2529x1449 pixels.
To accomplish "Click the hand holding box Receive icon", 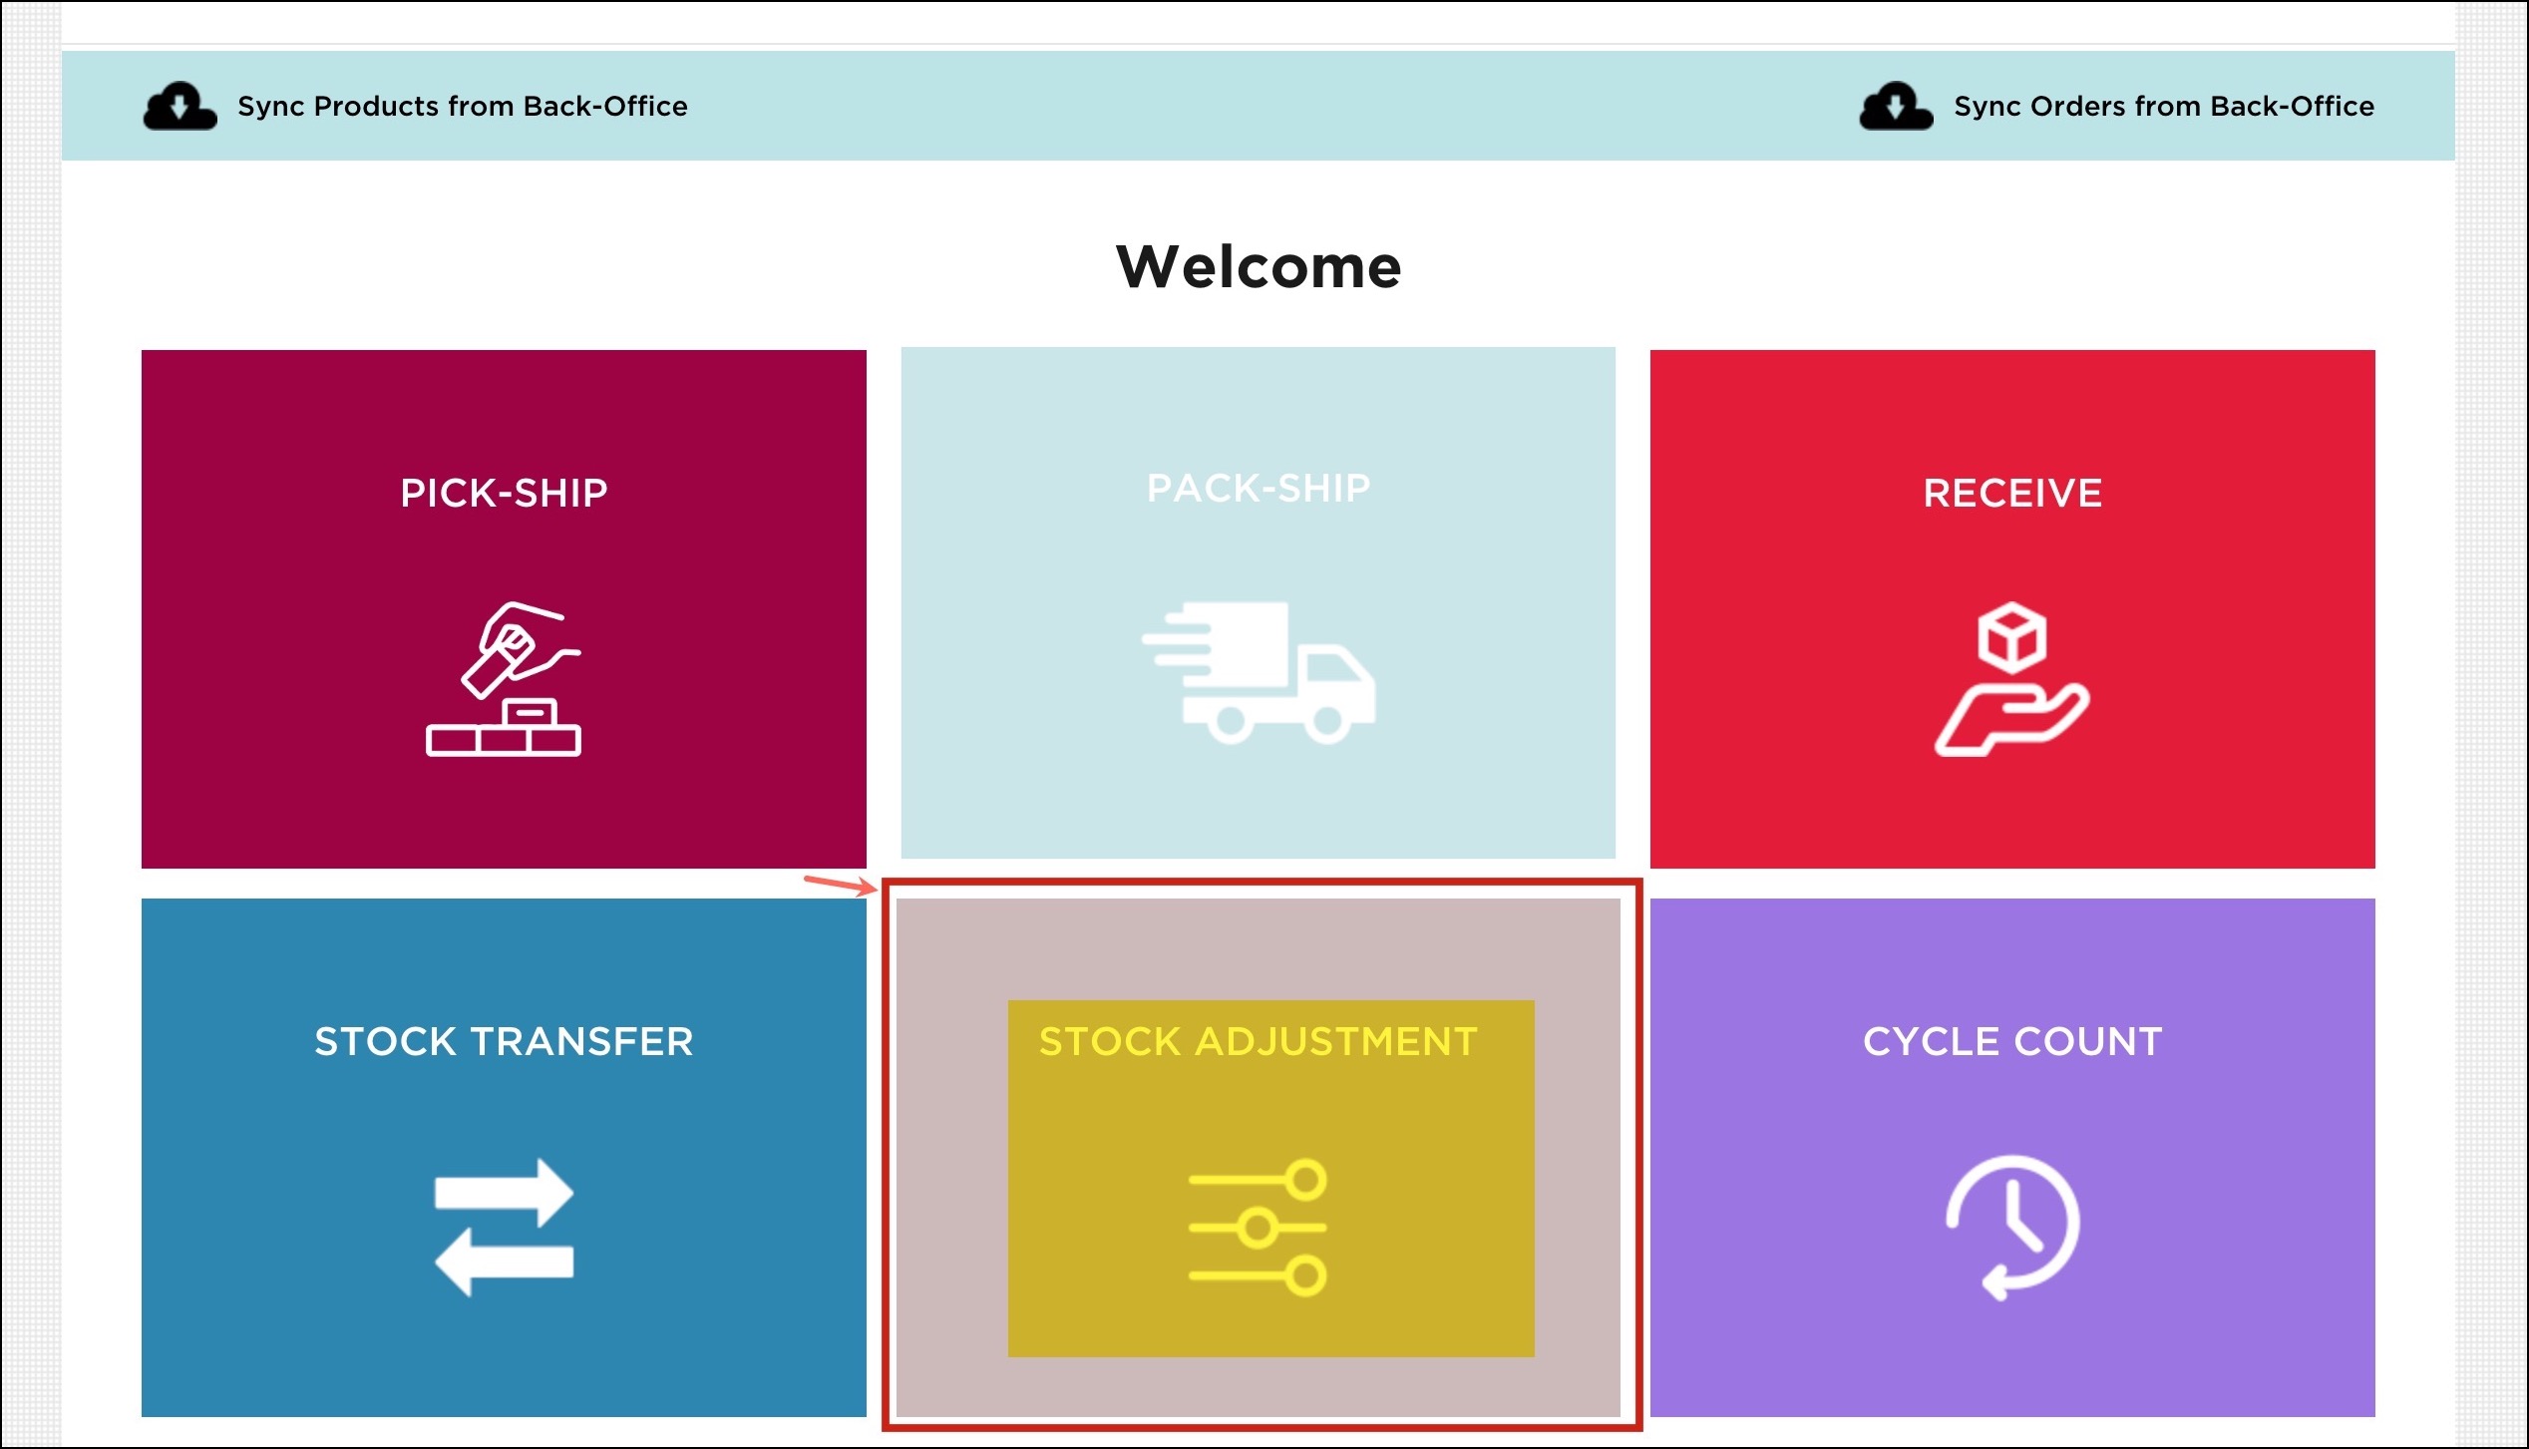I will point(2011,679).
